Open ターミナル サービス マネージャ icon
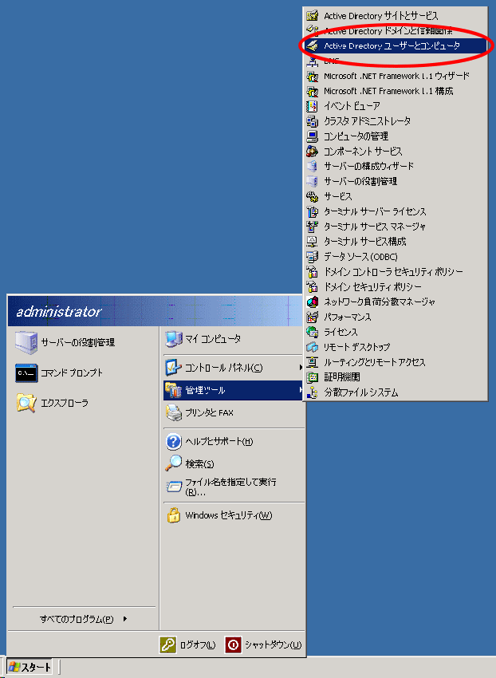Viewport: 496px width, 678px height. 313,227
